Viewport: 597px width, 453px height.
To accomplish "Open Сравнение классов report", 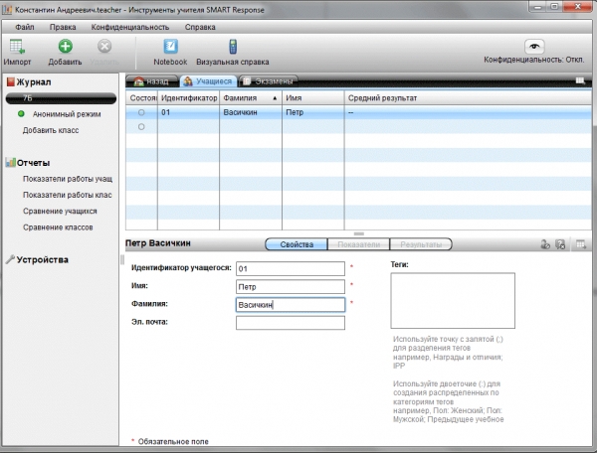I will click(58, 227).
